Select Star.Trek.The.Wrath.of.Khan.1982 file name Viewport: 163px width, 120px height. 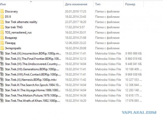(x=33, y=101)
